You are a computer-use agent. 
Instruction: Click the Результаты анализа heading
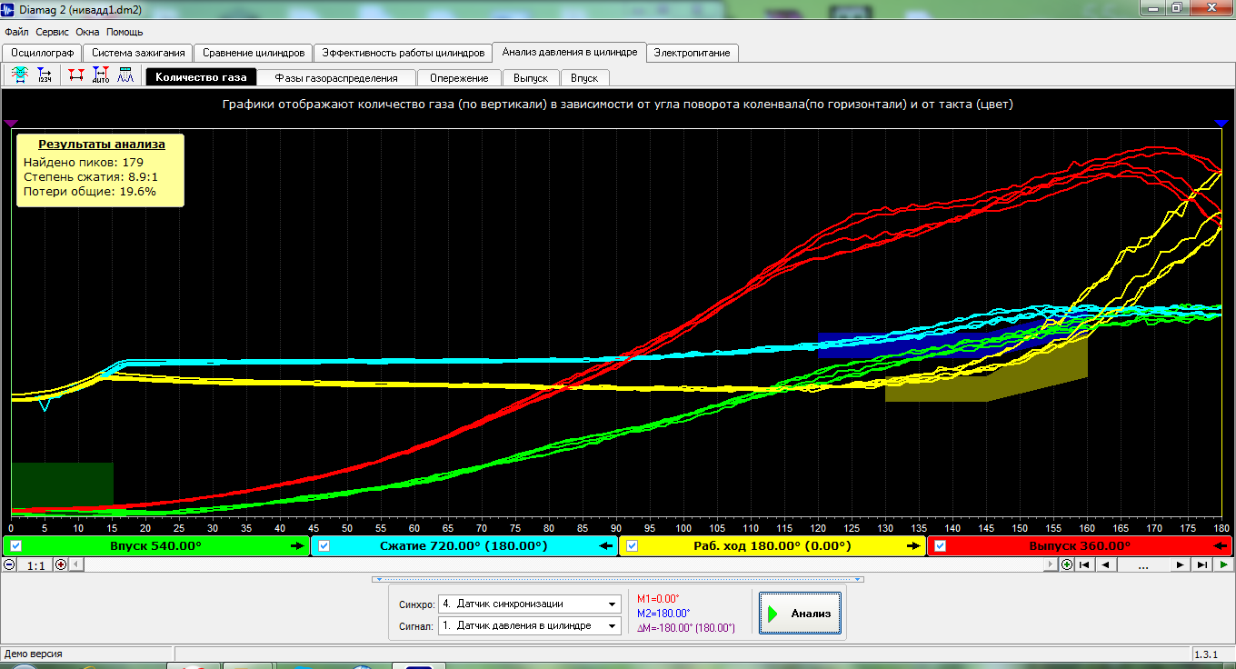click(102, 144)
